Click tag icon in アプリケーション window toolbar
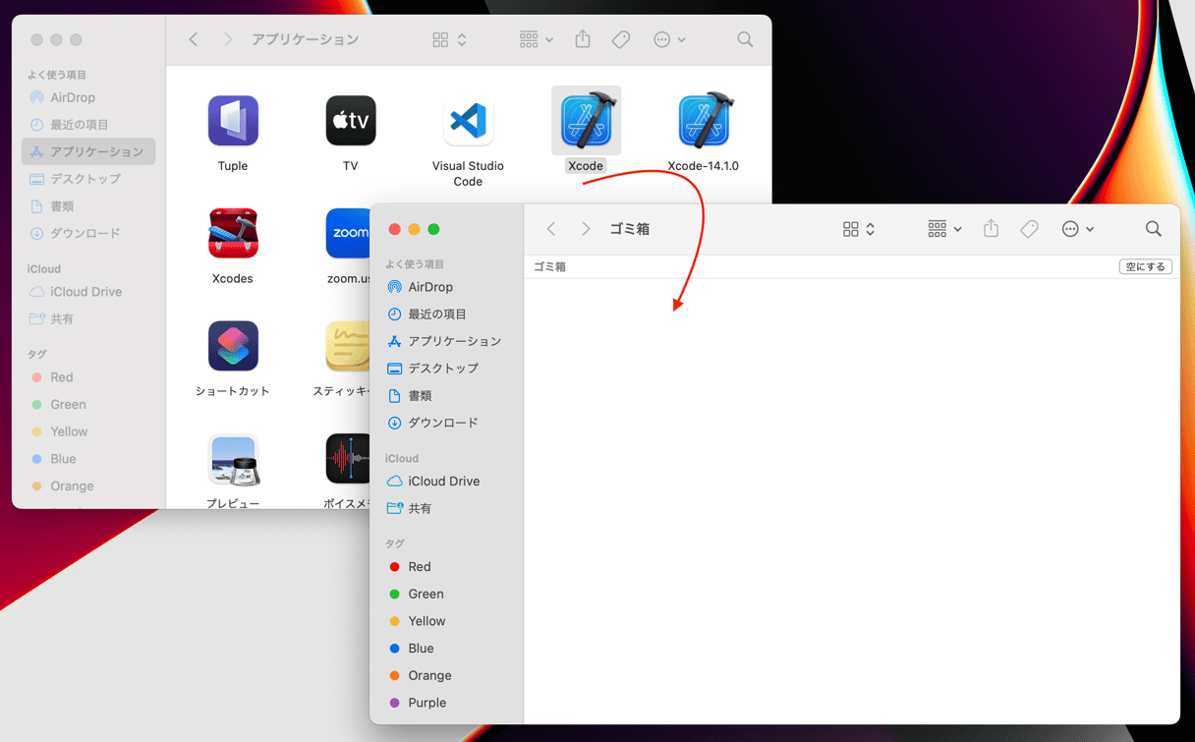 pos(621,39)
